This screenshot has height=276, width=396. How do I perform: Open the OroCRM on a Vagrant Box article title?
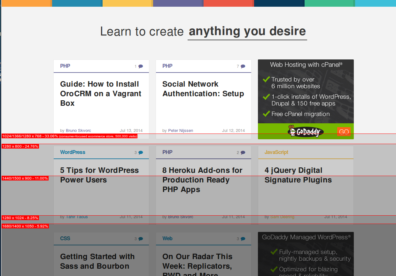[x=101, y=94]
